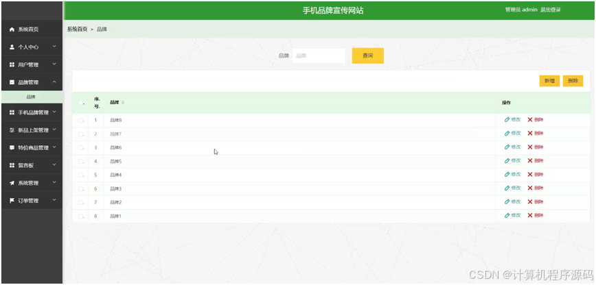Expand the 特价商品管理 menu chevron

tap(54, 147)
